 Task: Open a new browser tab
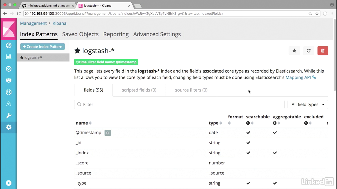pyautogui.click(x=137, y=6)
